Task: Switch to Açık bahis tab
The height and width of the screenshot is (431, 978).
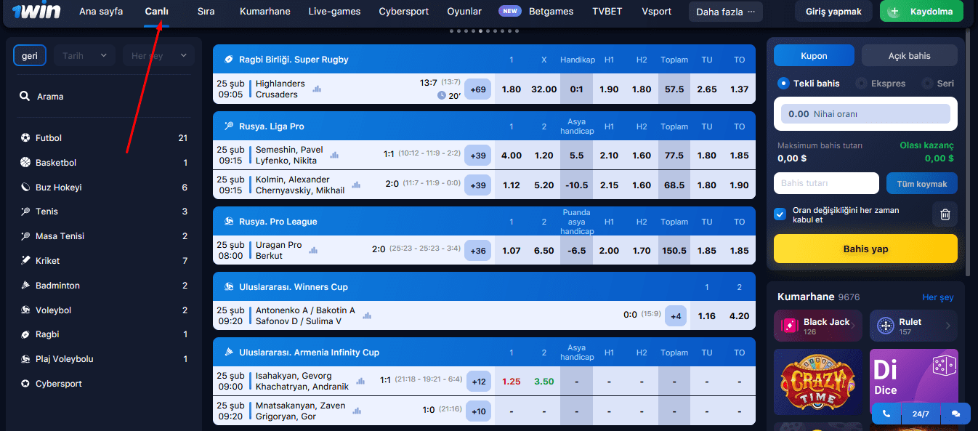Action: point(909,55)
